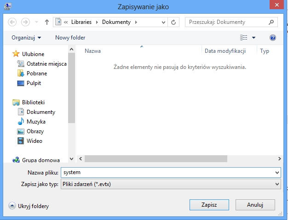288x220 pixels.
Task: Sort by the Data modyfikacji column header
Action: [x=225, y=51]
